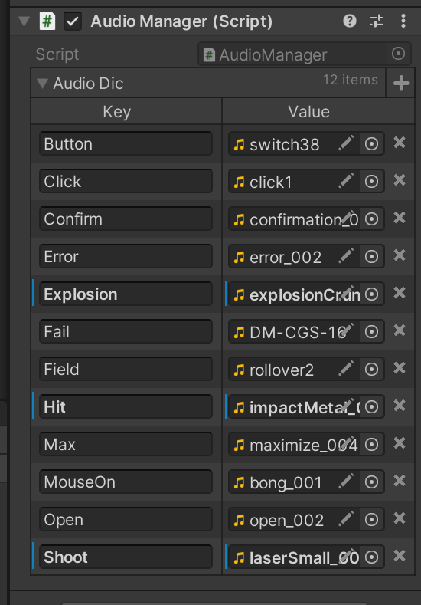Image resolution: width=421 pixels, height=605 pixels.
Task: Open the object picker for the DM-CGS clip
Action: tap(372, 332)
